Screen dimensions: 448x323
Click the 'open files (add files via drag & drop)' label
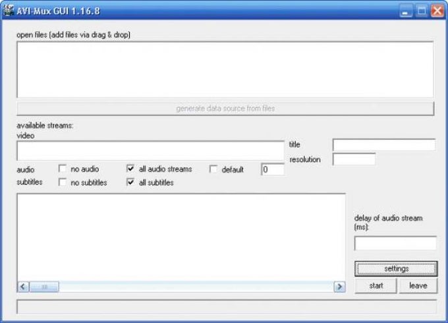tap(73, 35)
